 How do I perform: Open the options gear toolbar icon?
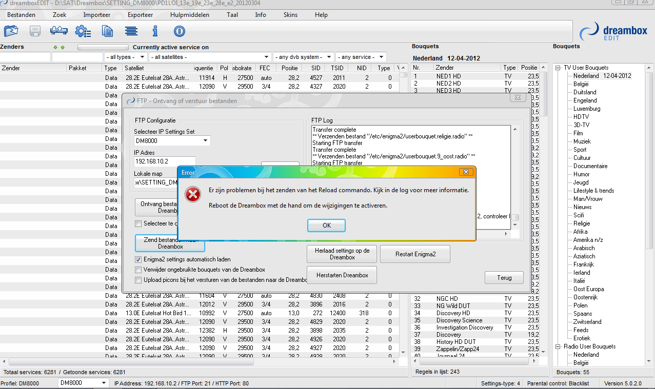[83, 31]
